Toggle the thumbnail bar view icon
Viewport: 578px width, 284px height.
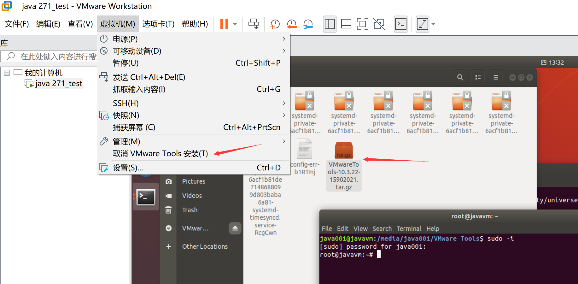(346, 24)
